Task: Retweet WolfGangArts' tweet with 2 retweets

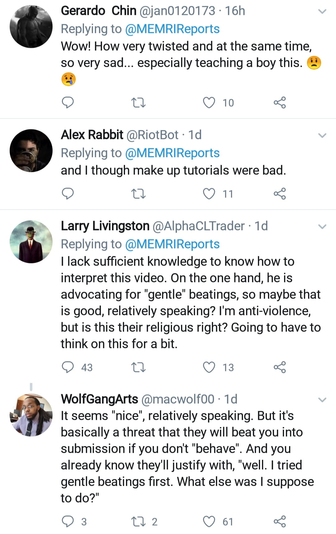Action: 138,522
